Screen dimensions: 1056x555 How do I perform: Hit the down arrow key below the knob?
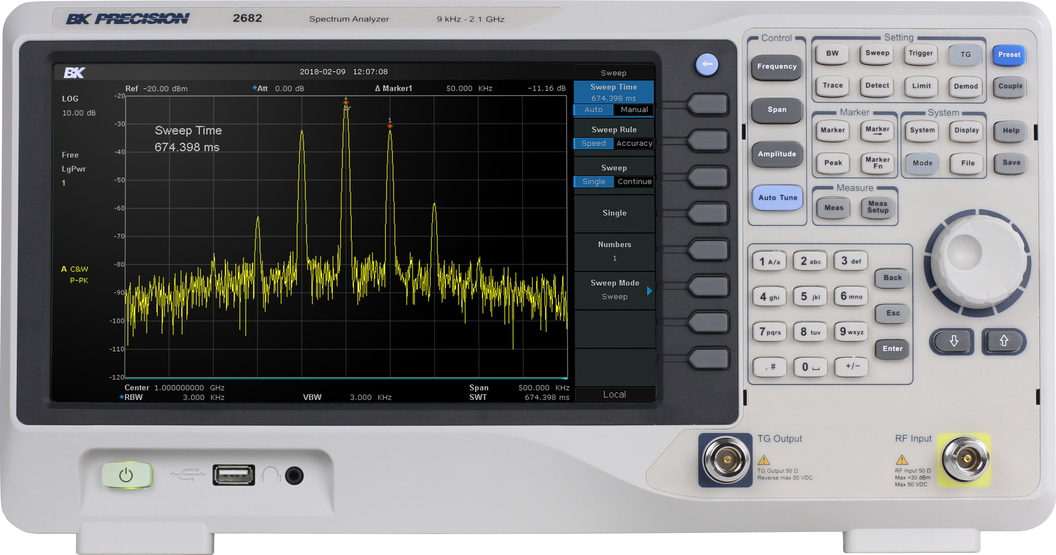coord(953,341)
